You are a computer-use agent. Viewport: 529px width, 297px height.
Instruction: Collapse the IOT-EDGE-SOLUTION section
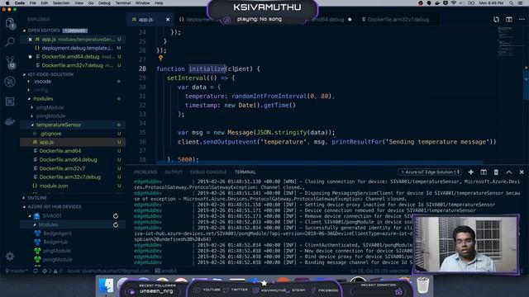pyautogui.click(x=24, y=74)
